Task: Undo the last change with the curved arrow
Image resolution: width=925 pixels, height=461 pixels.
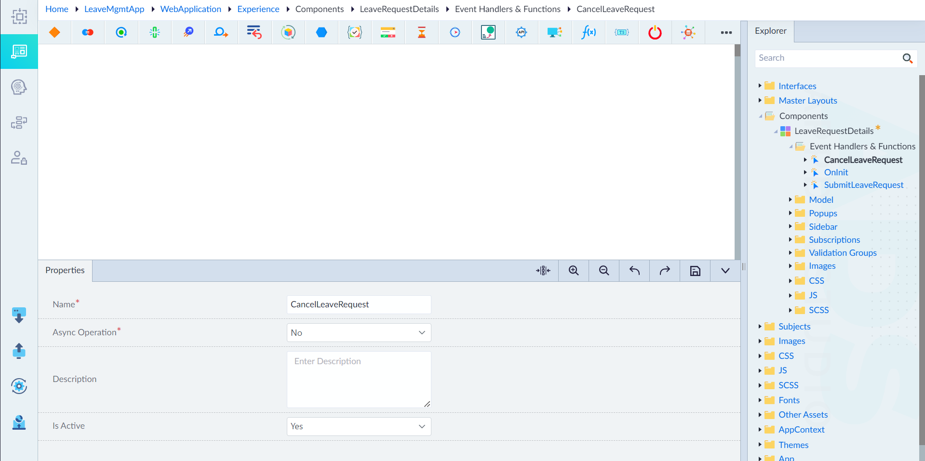Action: click(634, 271)
